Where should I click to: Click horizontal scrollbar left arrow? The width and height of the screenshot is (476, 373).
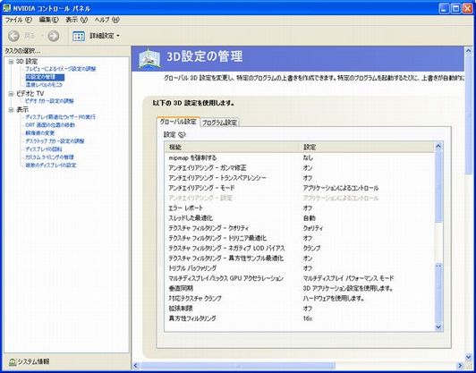point(136,366)
